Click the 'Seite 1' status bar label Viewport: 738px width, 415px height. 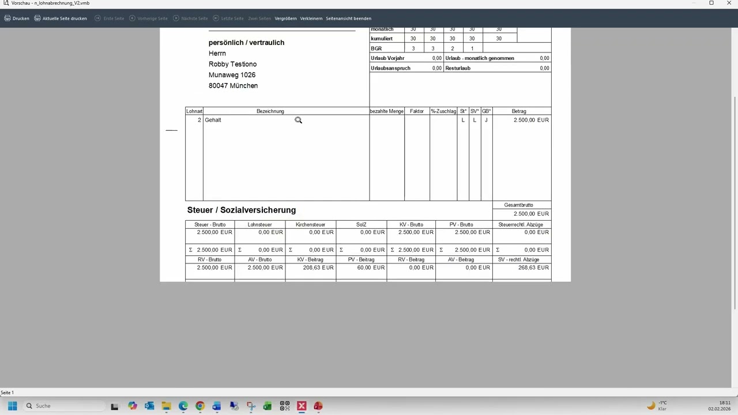7,393
